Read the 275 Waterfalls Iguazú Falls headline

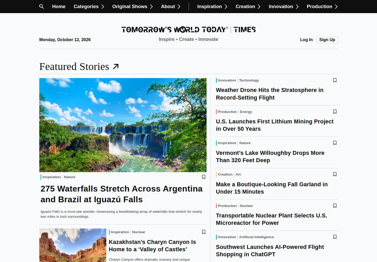point(121,194)
